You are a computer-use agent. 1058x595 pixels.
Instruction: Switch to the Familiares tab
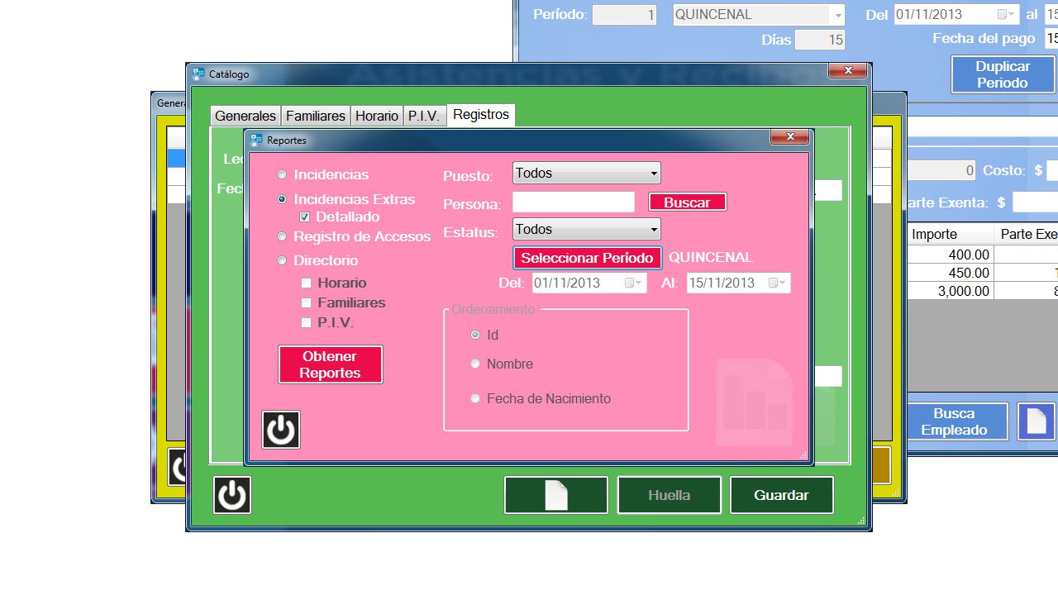(x=316, y=116)
